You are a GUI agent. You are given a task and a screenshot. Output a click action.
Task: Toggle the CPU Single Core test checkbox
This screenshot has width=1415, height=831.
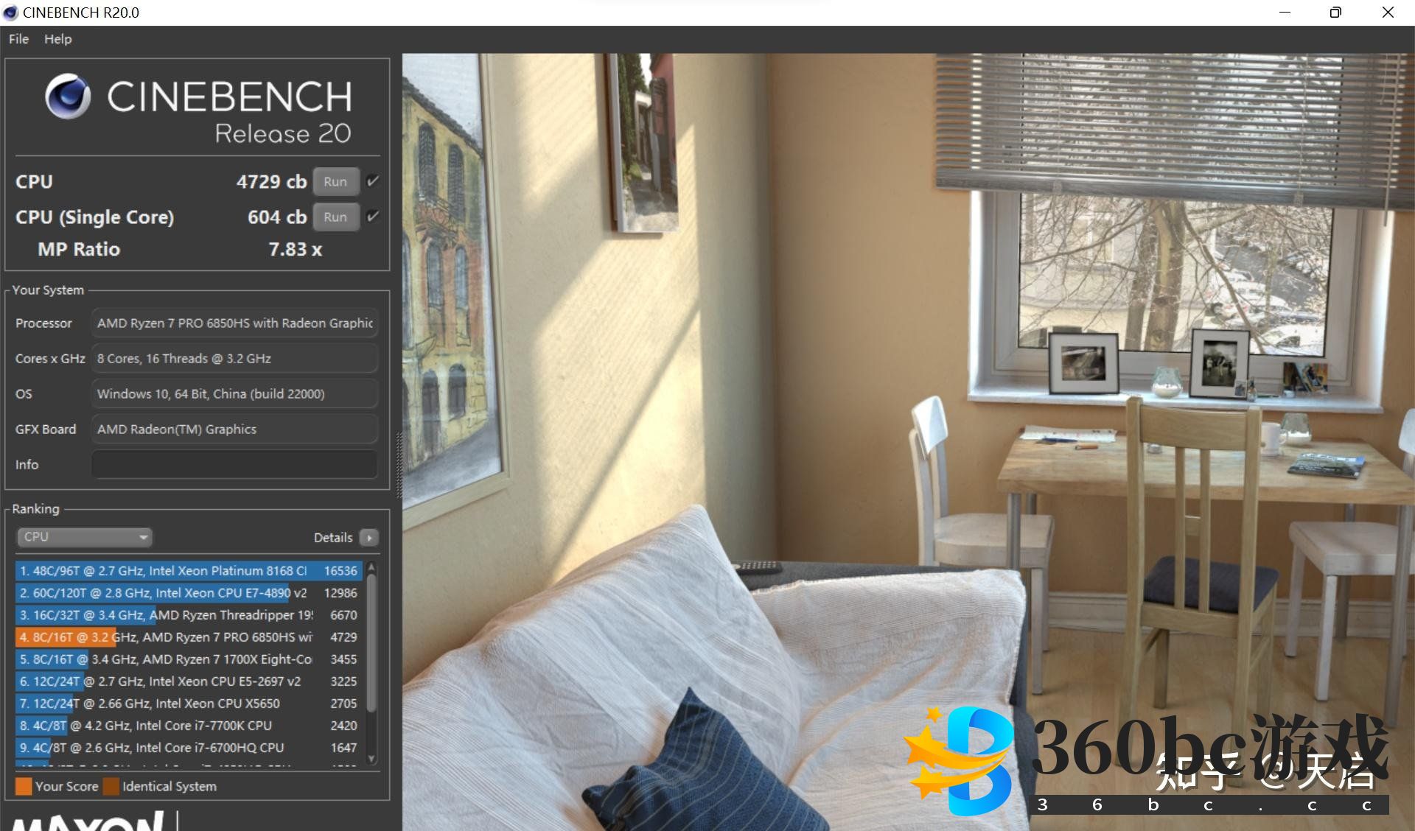point(372,217)
